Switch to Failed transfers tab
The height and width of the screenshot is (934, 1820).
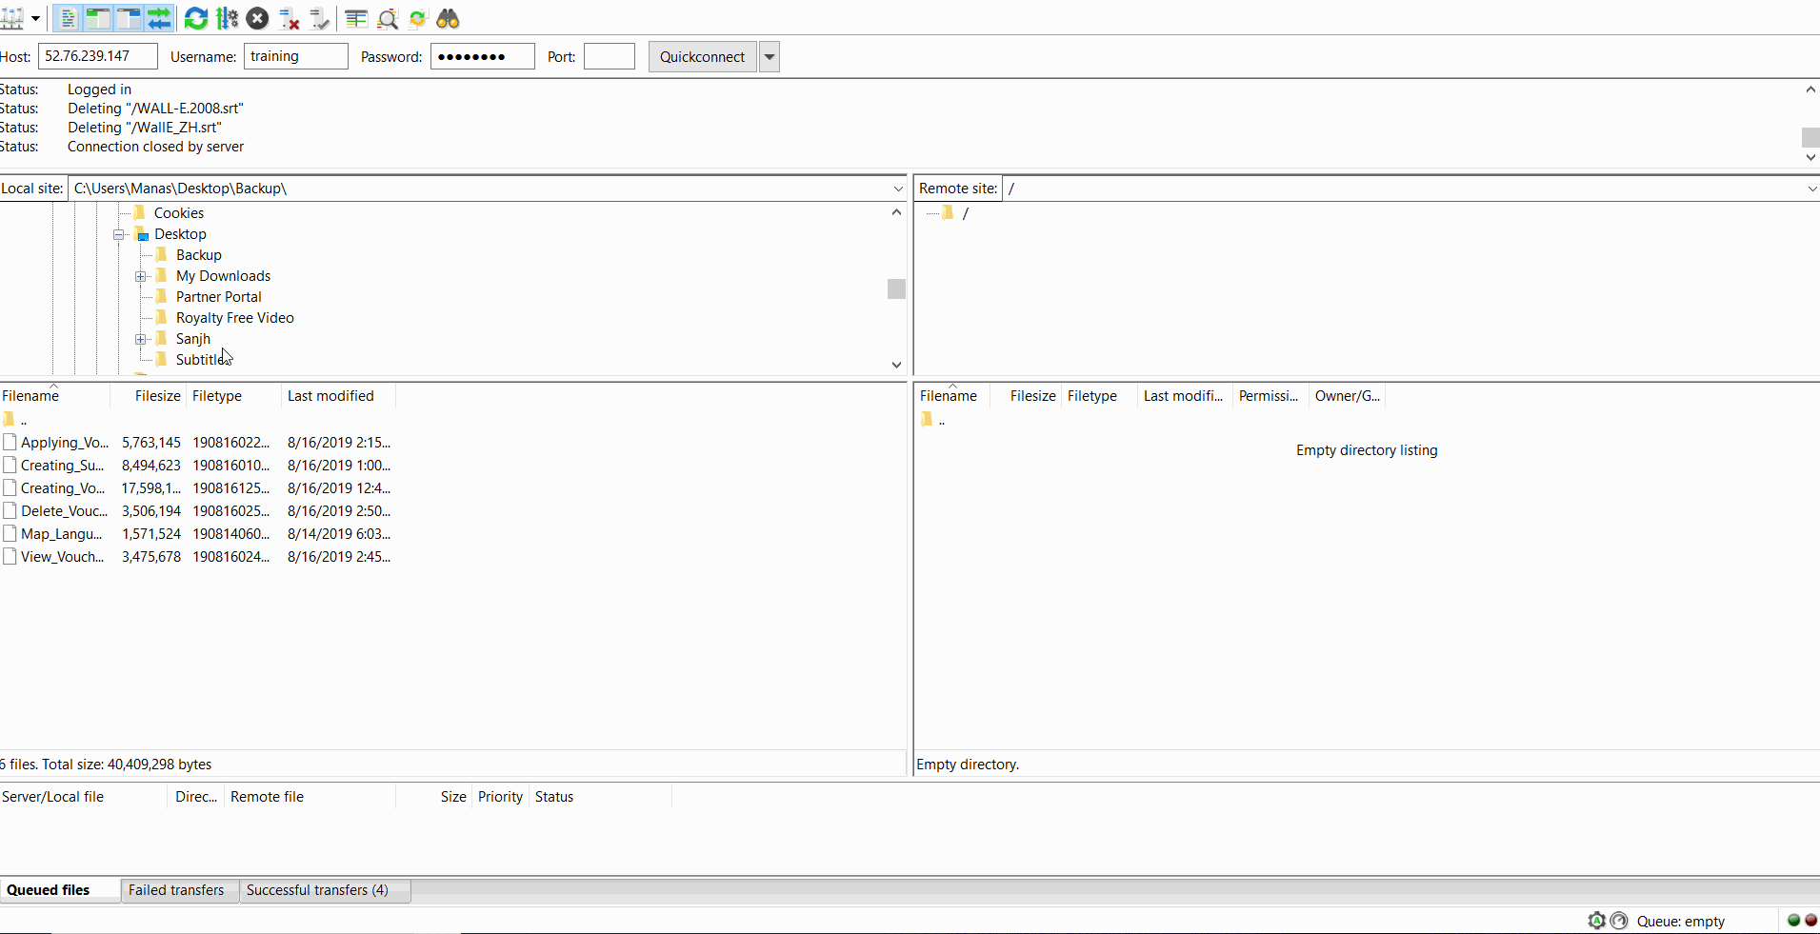pyautogui.click(x=180, y=890)
